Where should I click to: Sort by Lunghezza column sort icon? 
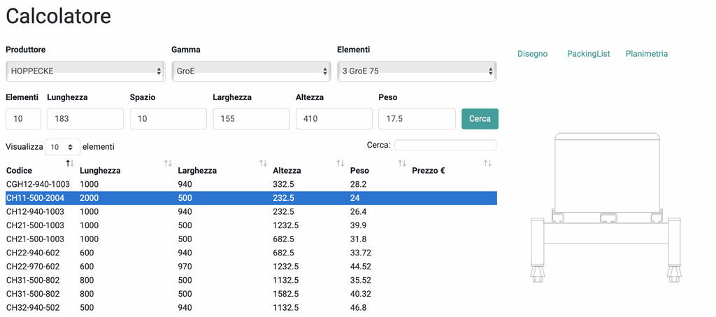(168, 163)
